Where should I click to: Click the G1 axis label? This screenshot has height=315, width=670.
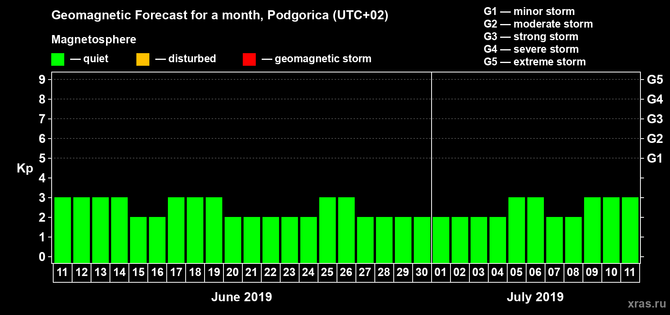(655, 158)
